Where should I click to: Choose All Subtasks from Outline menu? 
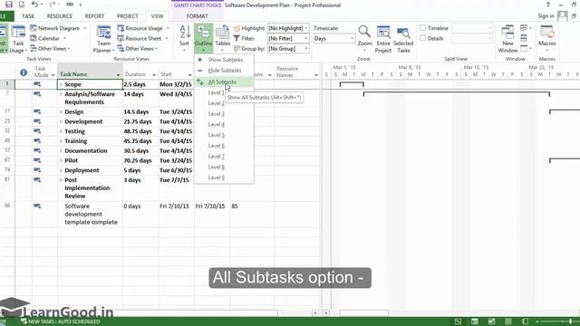[224, 82]
